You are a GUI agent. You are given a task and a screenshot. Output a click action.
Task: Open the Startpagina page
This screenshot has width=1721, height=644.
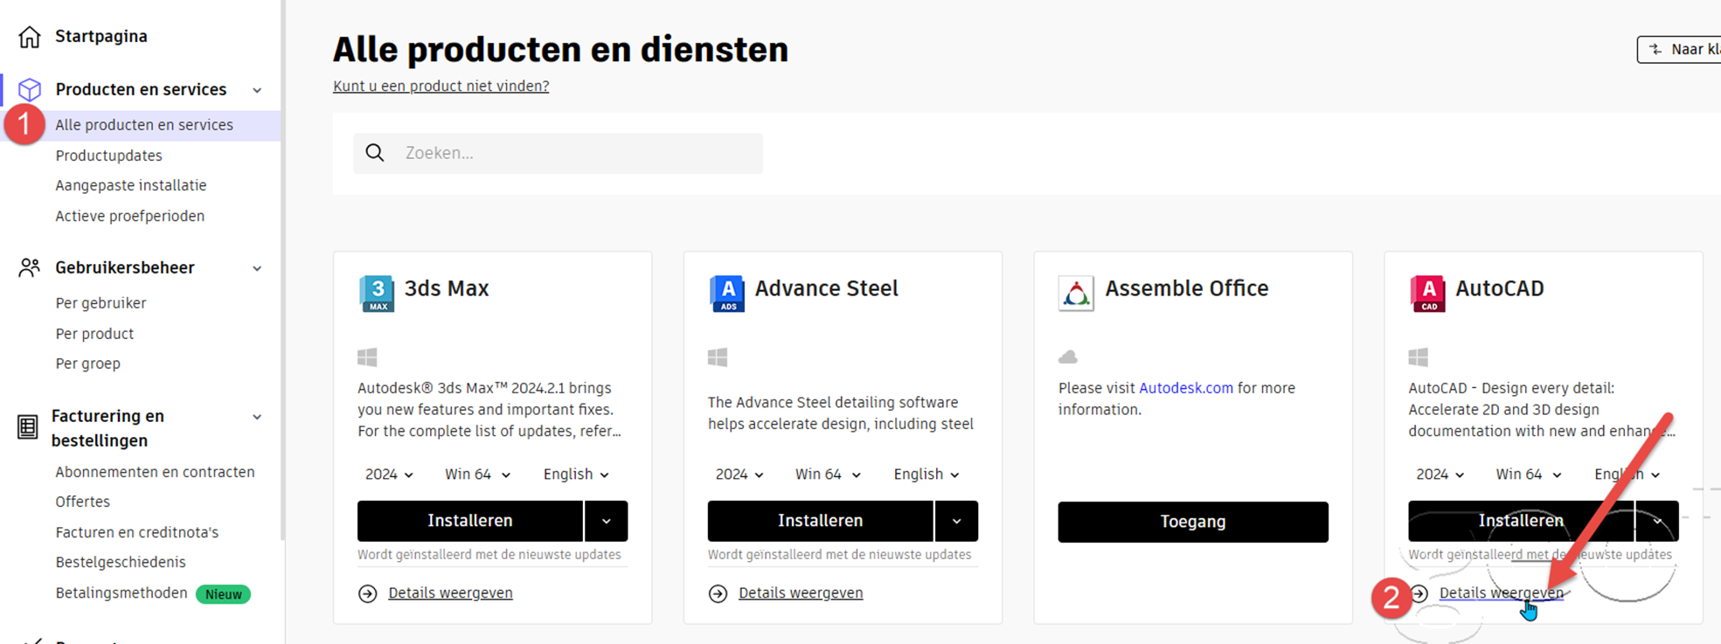click(101, 37)
